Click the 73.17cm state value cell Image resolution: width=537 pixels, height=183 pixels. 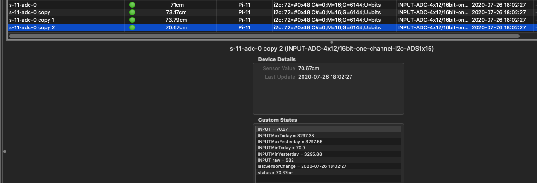[x=176, y=12]
